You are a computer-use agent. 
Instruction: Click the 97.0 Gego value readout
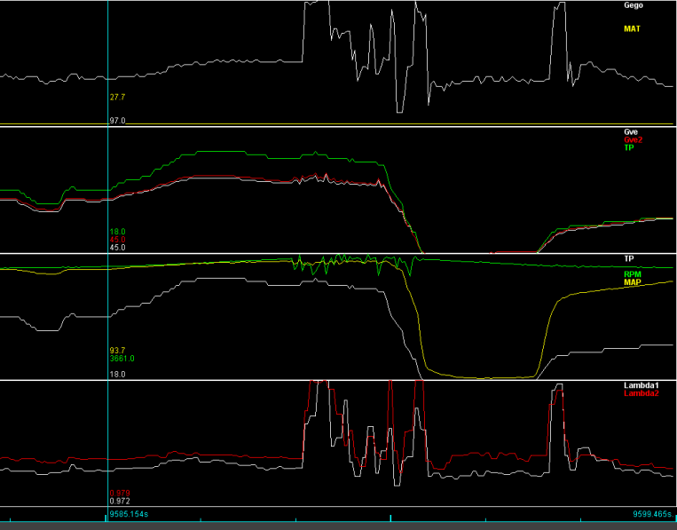coord(116,120)
